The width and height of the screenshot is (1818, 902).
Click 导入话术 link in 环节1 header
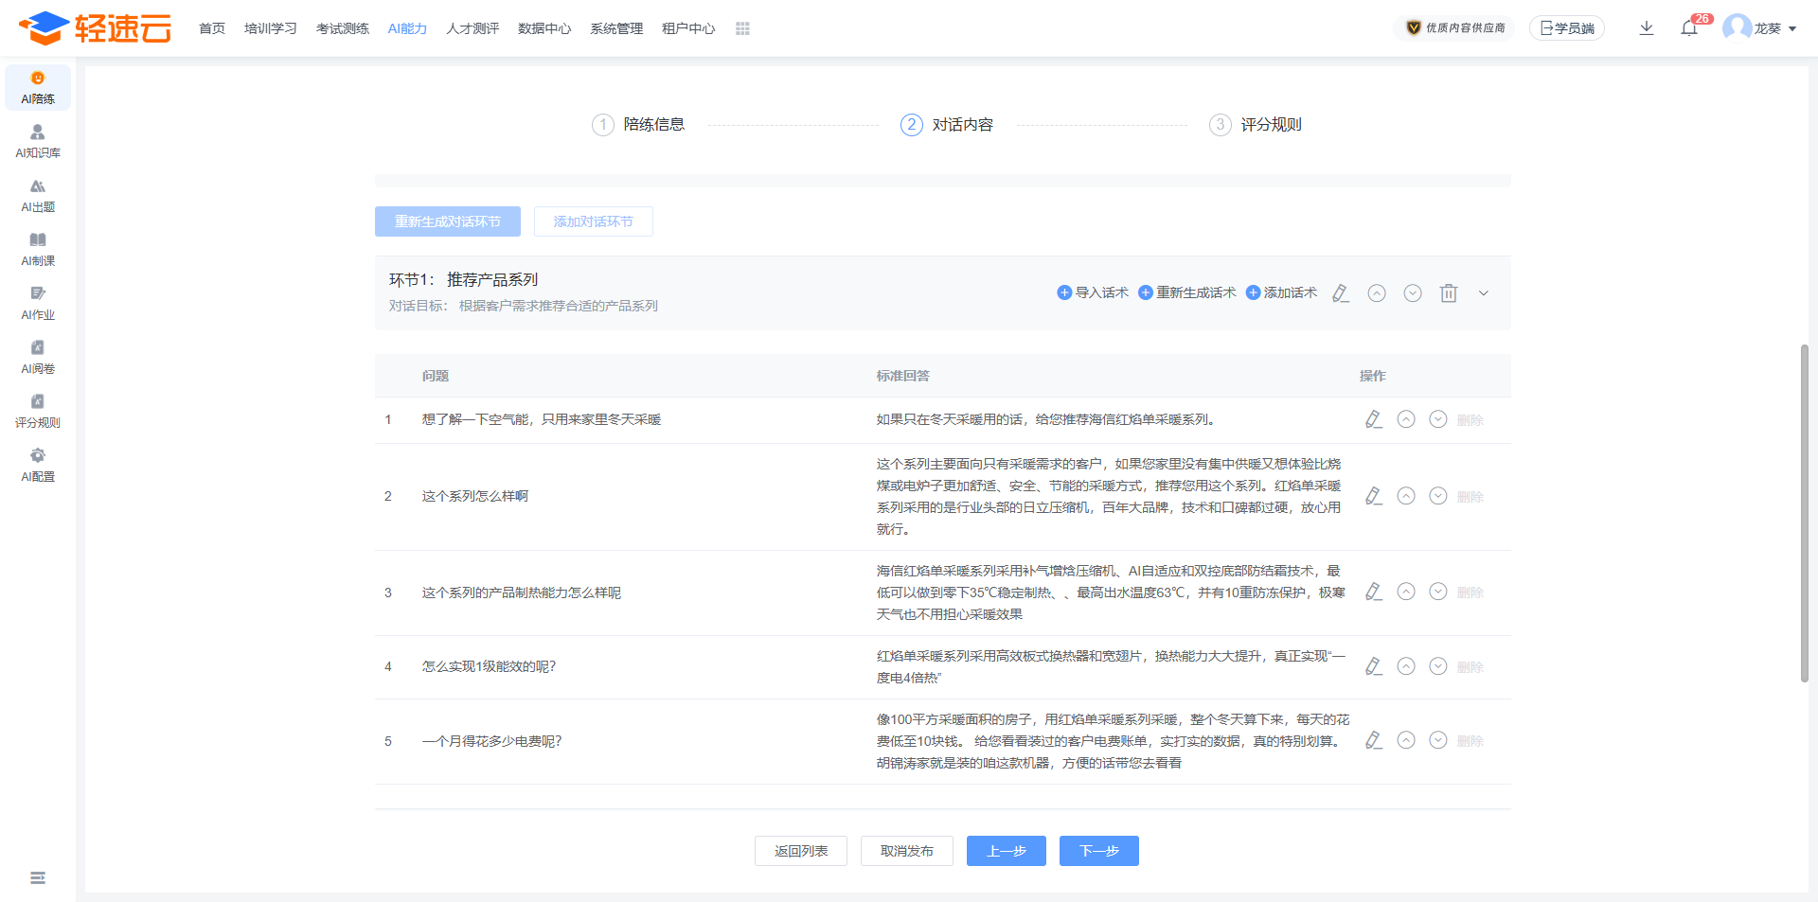click(1093, 293)
